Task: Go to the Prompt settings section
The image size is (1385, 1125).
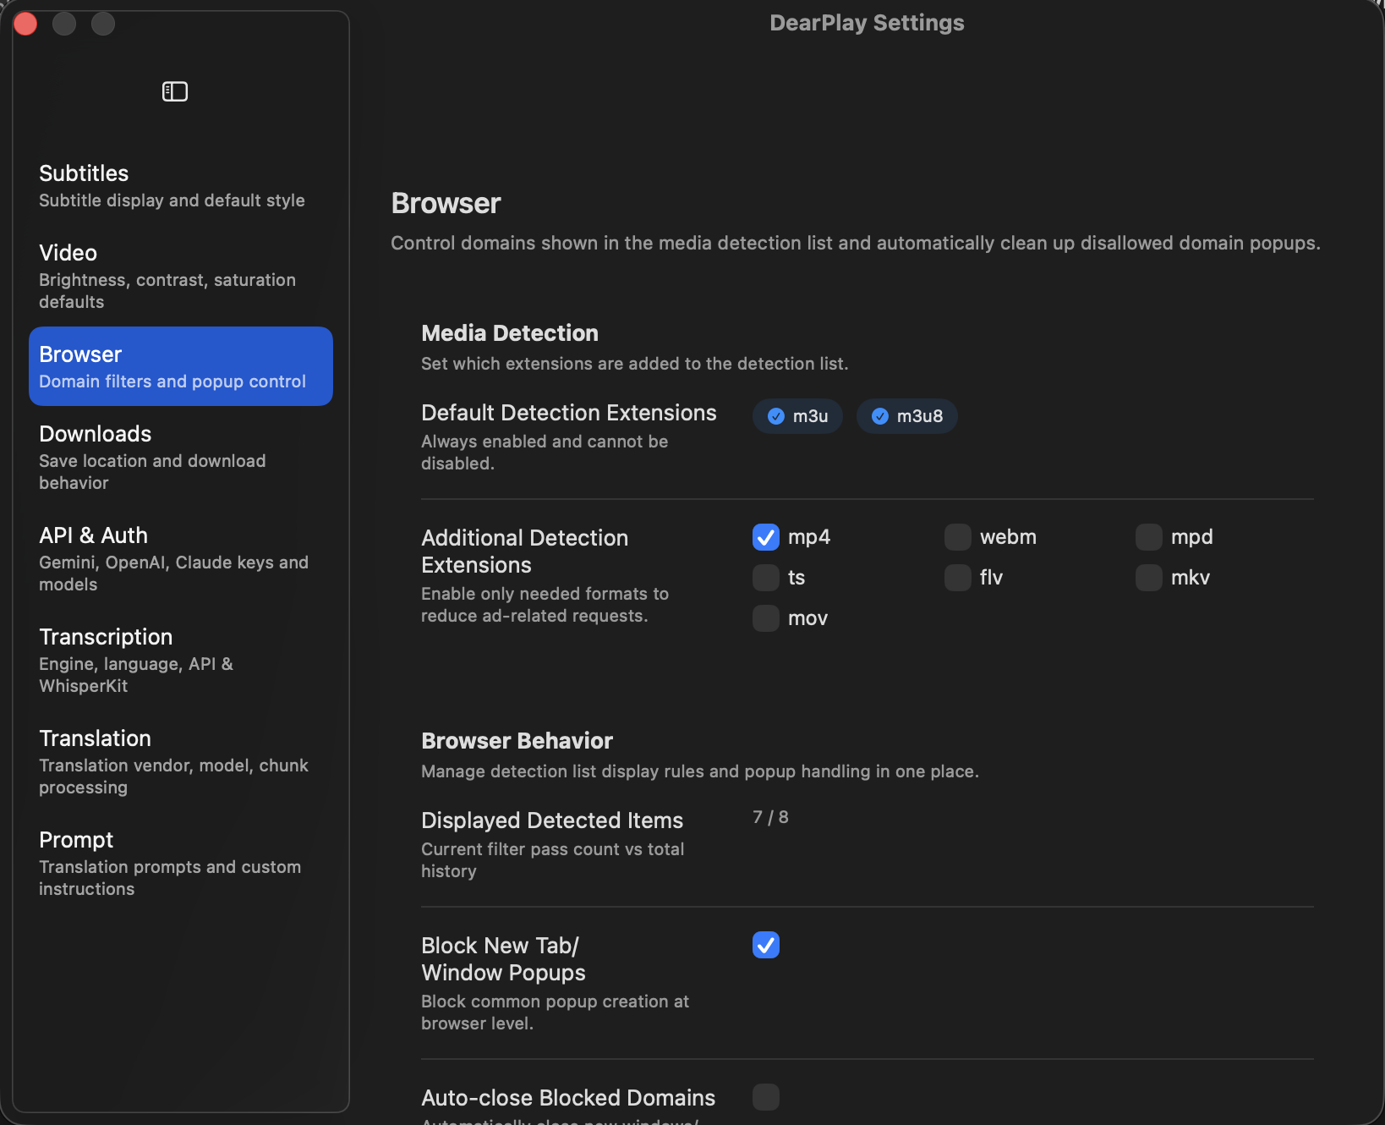Action: coord(181,863)
